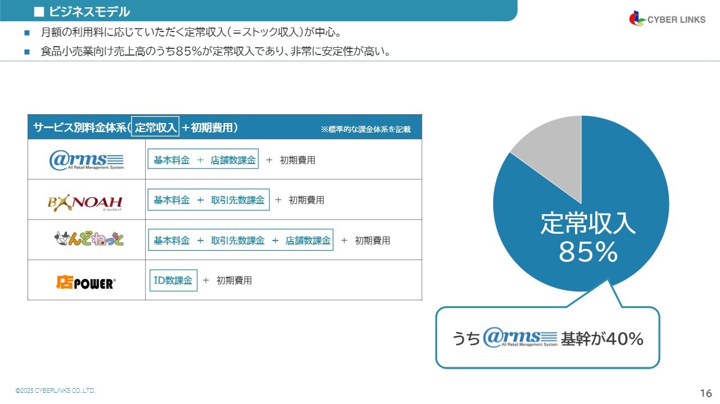Viewport: 720px width, 404px height.
Task: Click the 店POWER logo in the table
Action: tap(85, 282)
